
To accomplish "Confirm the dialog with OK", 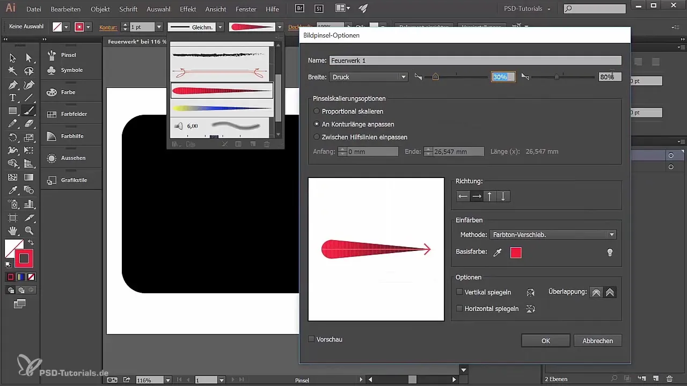I will 545,340.
